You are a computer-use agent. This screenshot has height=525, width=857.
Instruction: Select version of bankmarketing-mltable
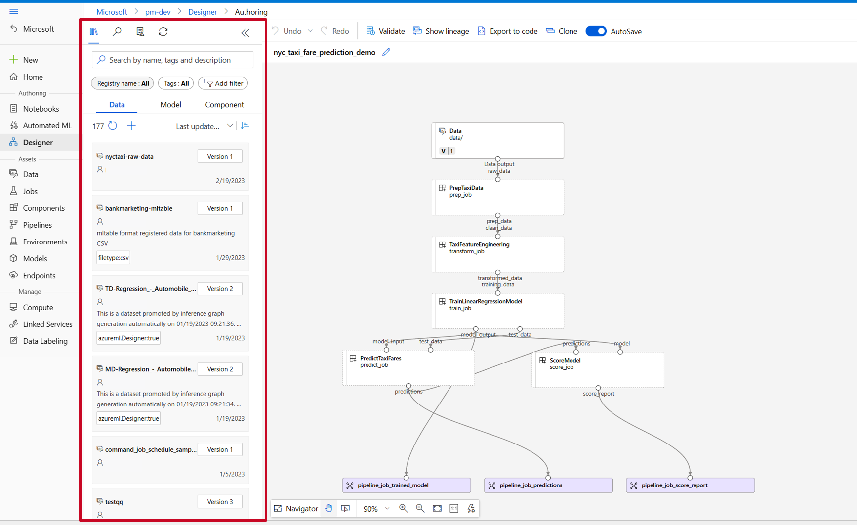[x=220, y=208]
